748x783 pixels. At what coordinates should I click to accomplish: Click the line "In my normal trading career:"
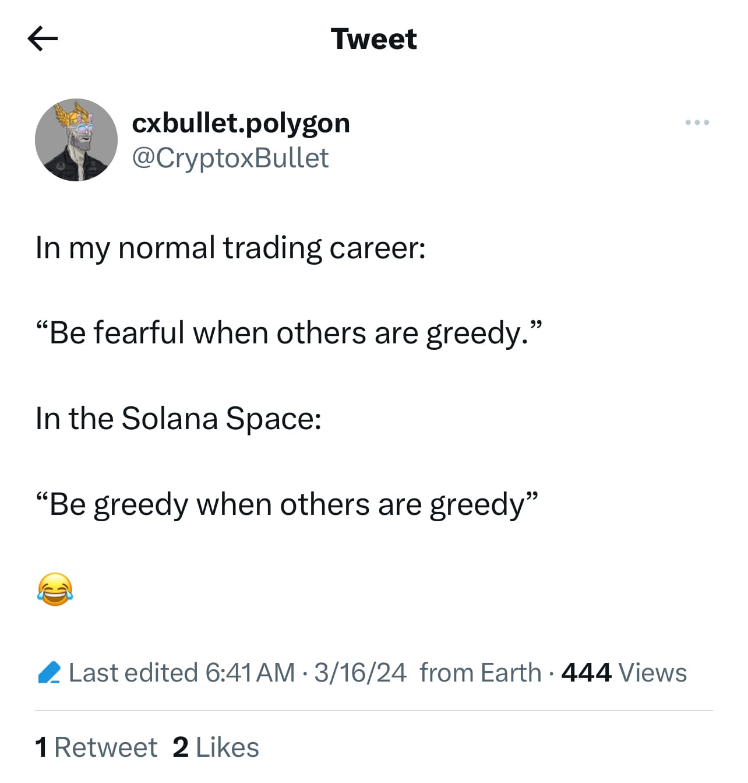230,248
